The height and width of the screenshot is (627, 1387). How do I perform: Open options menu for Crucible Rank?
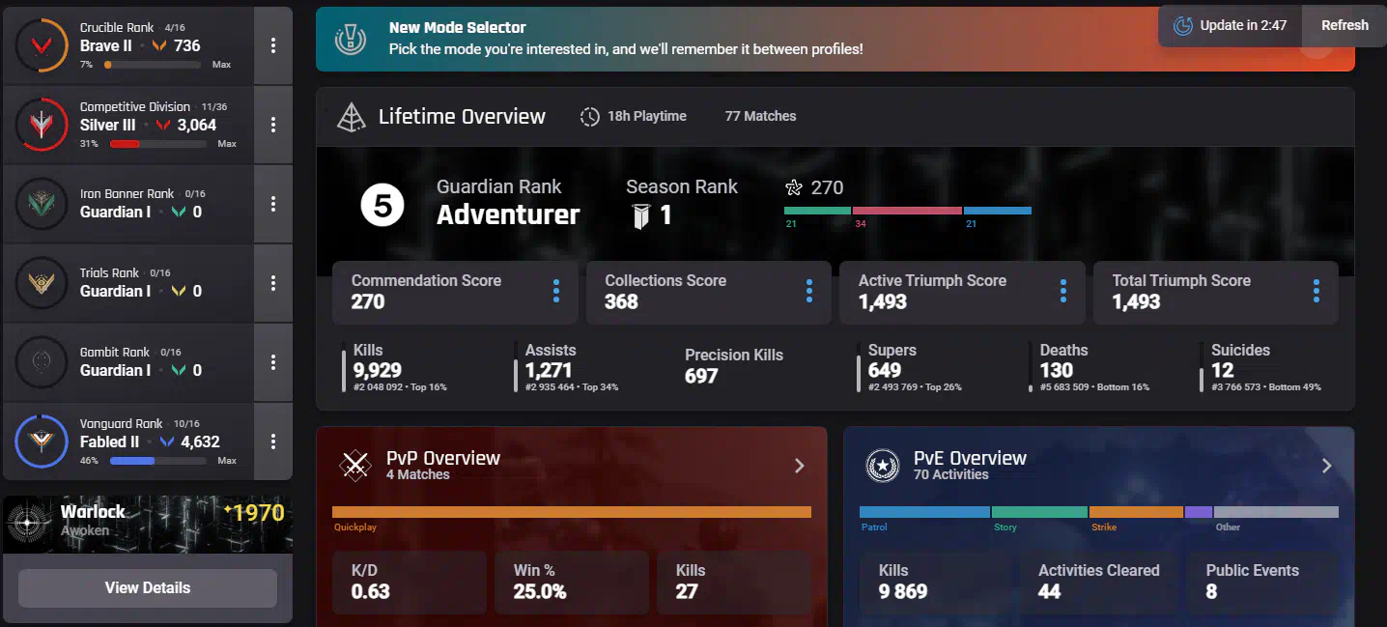[273, 45]
